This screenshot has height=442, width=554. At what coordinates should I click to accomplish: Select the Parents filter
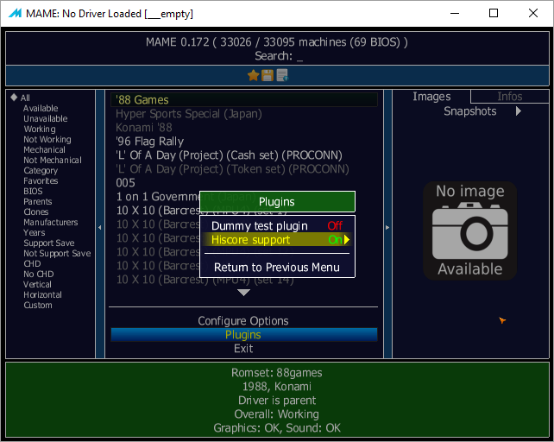[x=37, y=201]
